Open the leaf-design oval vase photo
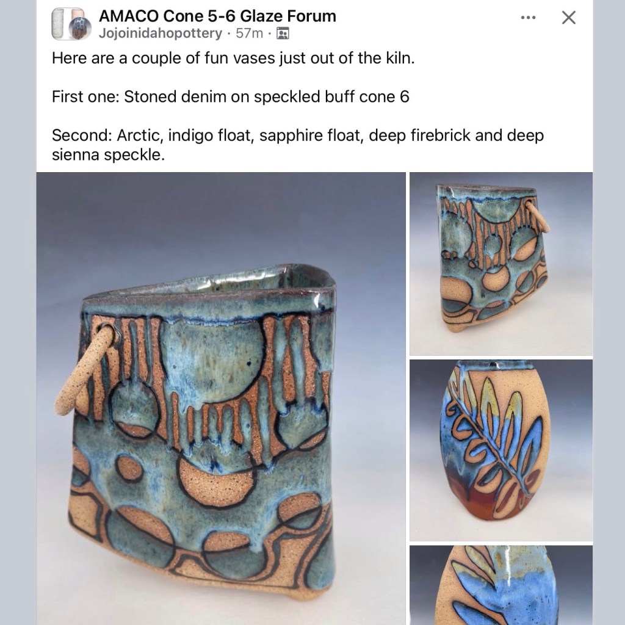 point(501,450)
